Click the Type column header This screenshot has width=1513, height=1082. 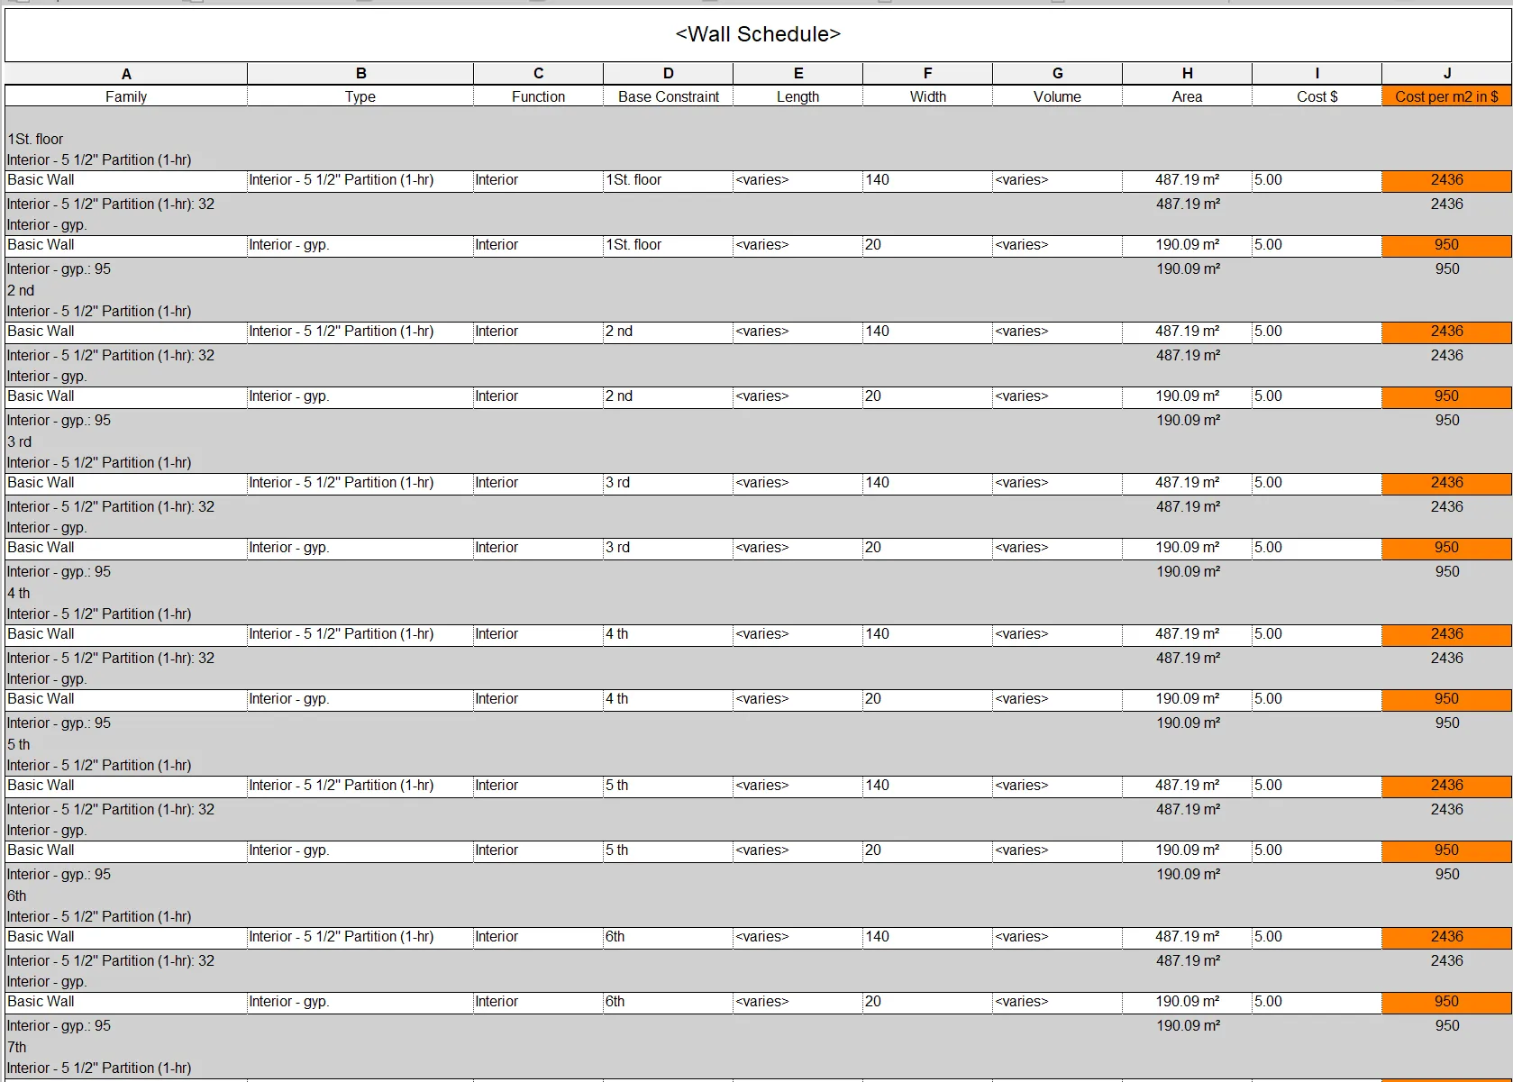pyautogui.click(x=360, y=96)
